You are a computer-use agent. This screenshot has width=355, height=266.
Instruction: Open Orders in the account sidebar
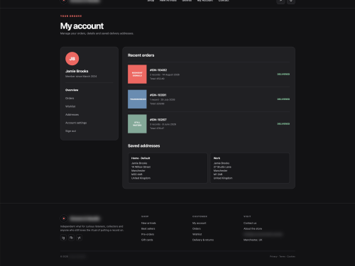point(70,98)
